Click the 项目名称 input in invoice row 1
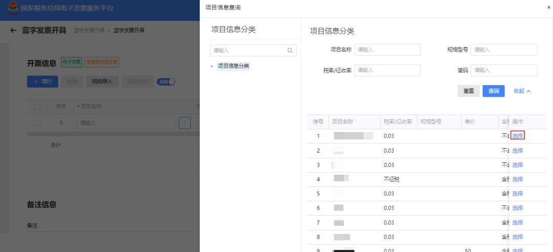Image resolution: width=553 pixels, height=252 pixels. (x=126, y=123)
